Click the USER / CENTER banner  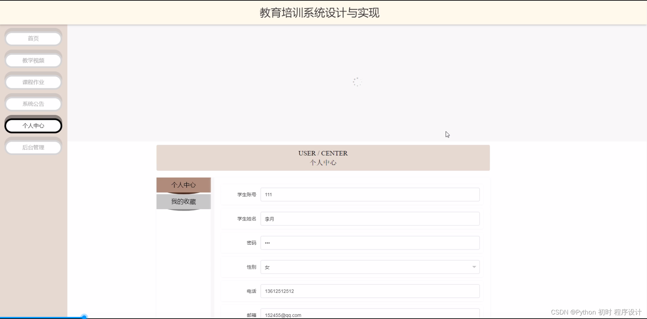(323, 158)
